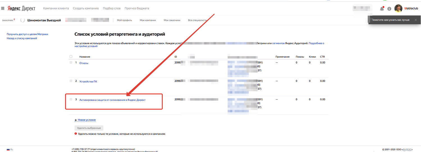The height and width of the screenshot is (152, 421).
Task: Open Кампании клиента menu item
Action: pos(56,8)
